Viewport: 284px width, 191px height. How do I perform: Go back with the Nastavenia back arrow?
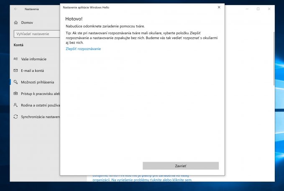15,9
